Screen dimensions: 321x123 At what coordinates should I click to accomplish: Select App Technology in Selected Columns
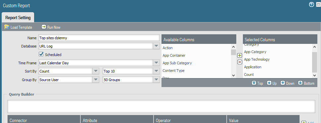click(x=257, y=59)
